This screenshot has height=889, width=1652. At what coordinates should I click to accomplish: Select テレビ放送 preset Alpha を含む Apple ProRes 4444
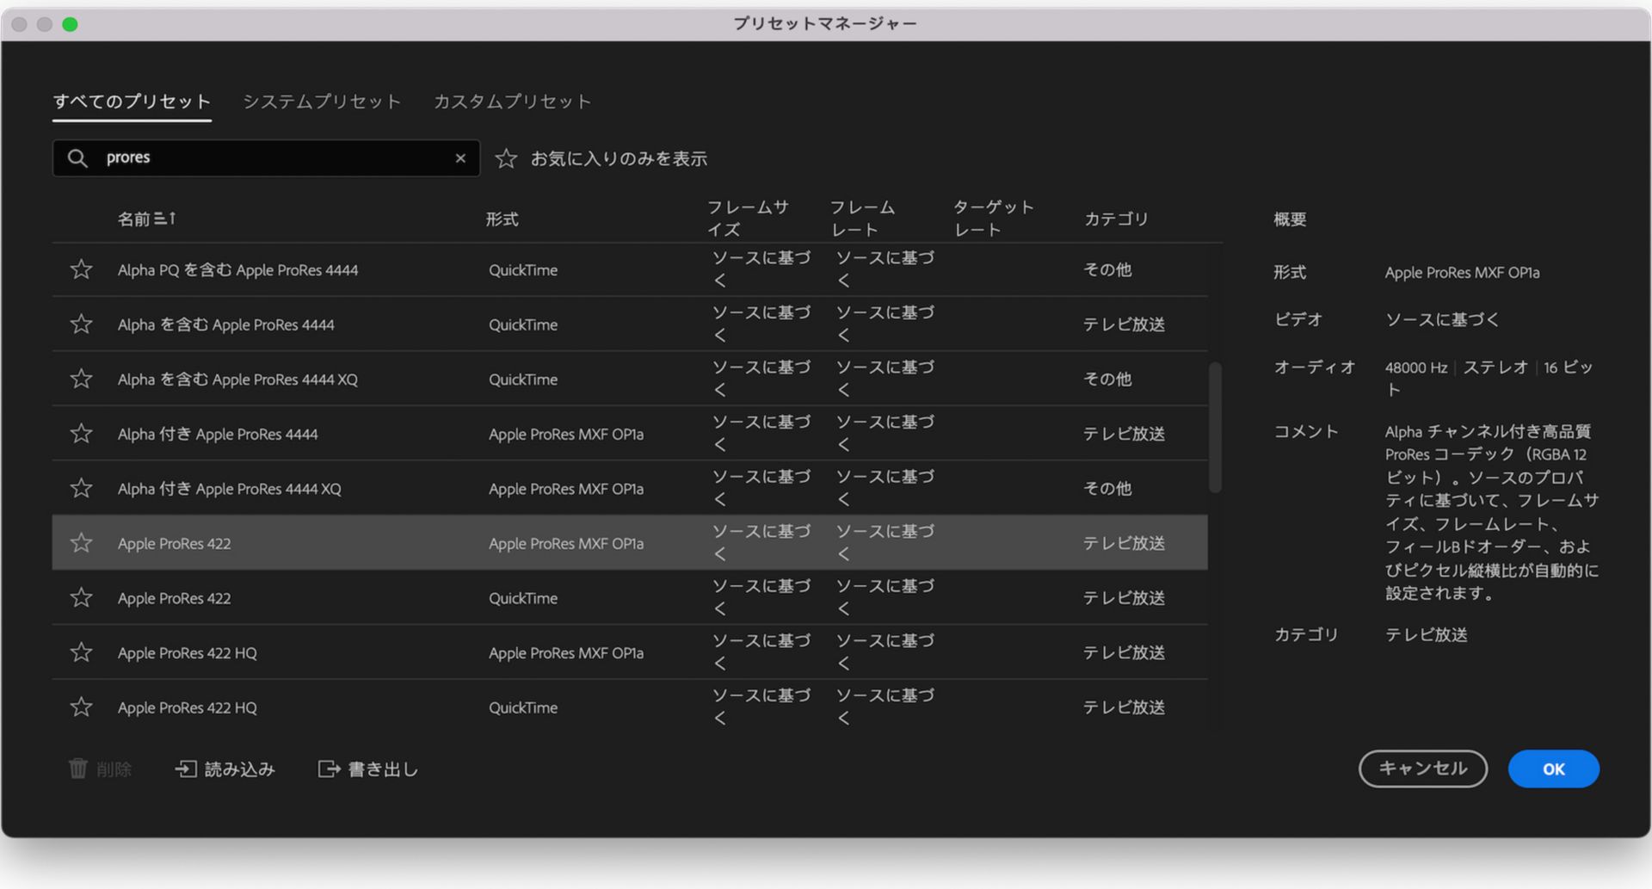225,324
